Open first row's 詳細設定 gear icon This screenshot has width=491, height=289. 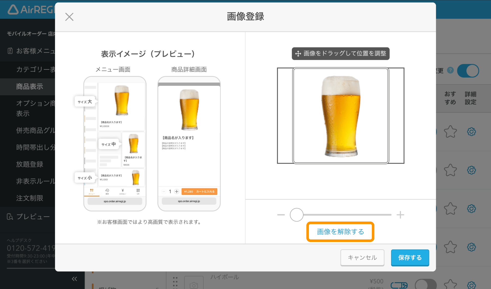(x=471, y=132)
